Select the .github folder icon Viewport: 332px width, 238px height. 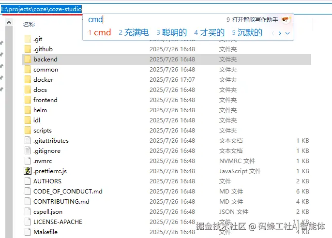28,49
